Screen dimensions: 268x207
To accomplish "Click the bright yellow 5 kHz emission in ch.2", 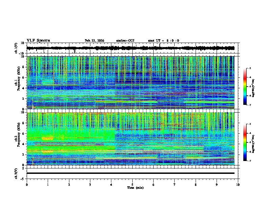I will coord(47,138).
